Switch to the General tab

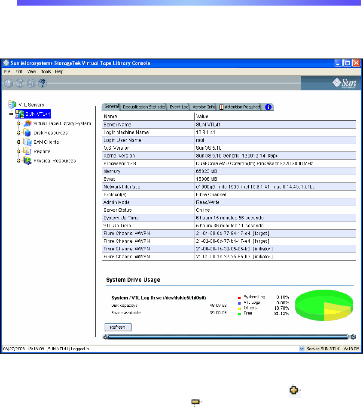point(111,106)
